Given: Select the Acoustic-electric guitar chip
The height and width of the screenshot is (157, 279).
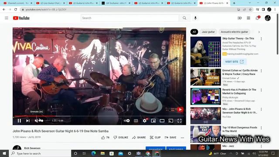Looking at the screenshot, I should 234,32.
